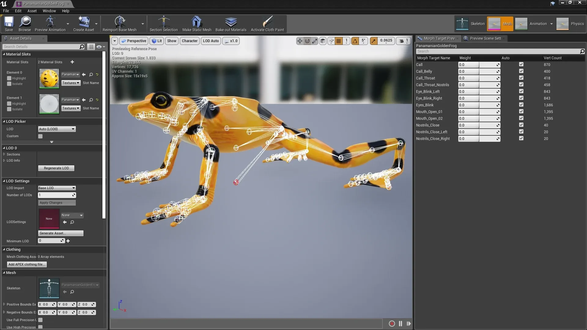Open Element 1 material name dropdown
This screenshot has width=587, height=330.
[70, 100]
